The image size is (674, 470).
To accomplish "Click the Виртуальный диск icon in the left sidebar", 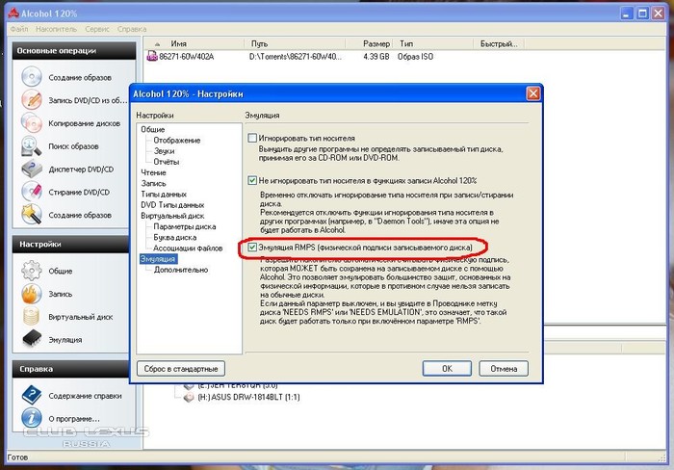I will tap(32, 316).
